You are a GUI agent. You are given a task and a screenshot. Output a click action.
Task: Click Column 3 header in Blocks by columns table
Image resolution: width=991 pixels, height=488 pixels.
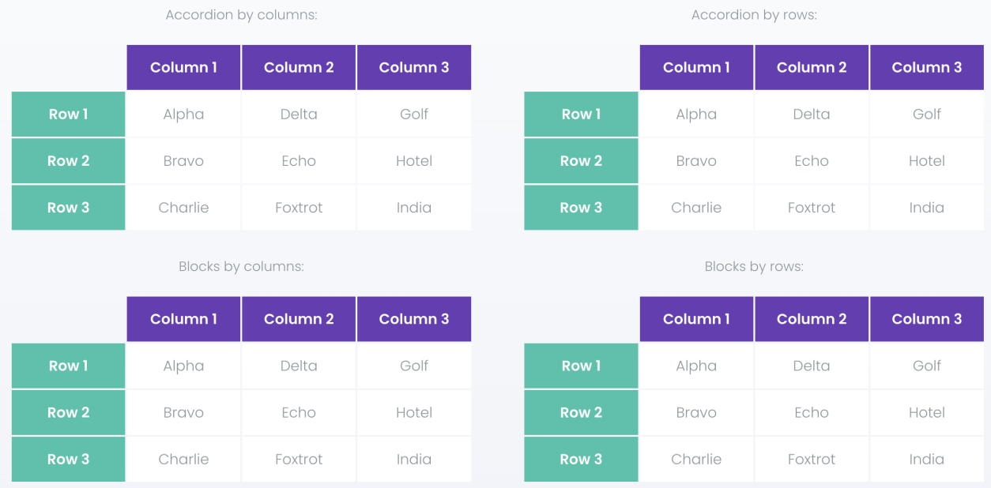click(x=414, y=319)
